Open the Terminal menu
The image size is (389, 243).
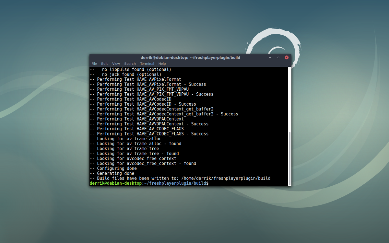[147, 64]
